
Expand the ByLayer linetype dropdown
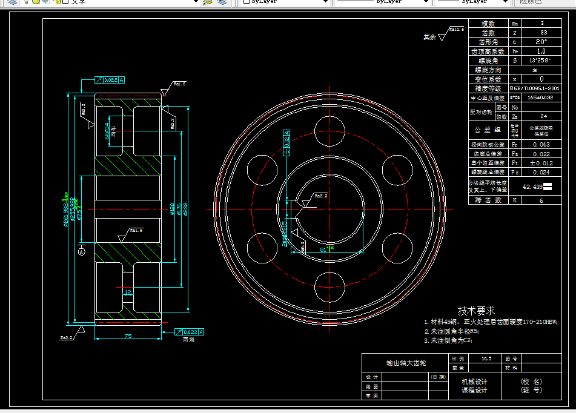click(x=426, y=2)
